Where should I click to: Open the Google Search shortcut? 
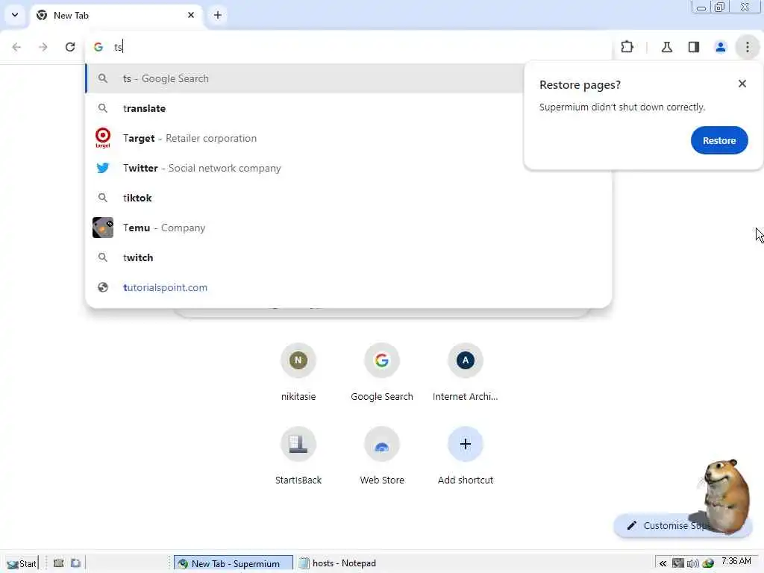click(381, 373)
